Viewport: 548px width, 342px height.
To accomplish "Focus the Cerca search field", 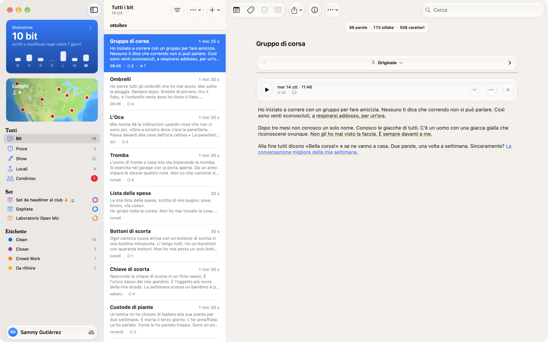I will [x=483, y=10].
